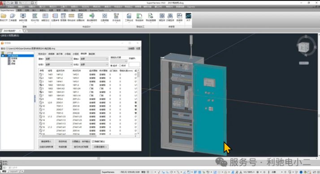The image size is (320, 174).
Task: Open the Express Tools ribbon tab
Action: pyautogui.click(x=97, y=10)
